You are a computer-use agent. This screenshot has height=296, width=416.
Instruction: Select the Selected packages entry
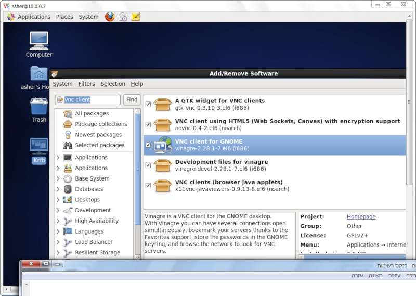(x=100, y=145)
